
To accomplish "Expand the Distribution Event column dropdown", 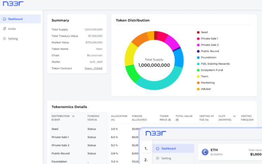I will (x=73, y=116).
